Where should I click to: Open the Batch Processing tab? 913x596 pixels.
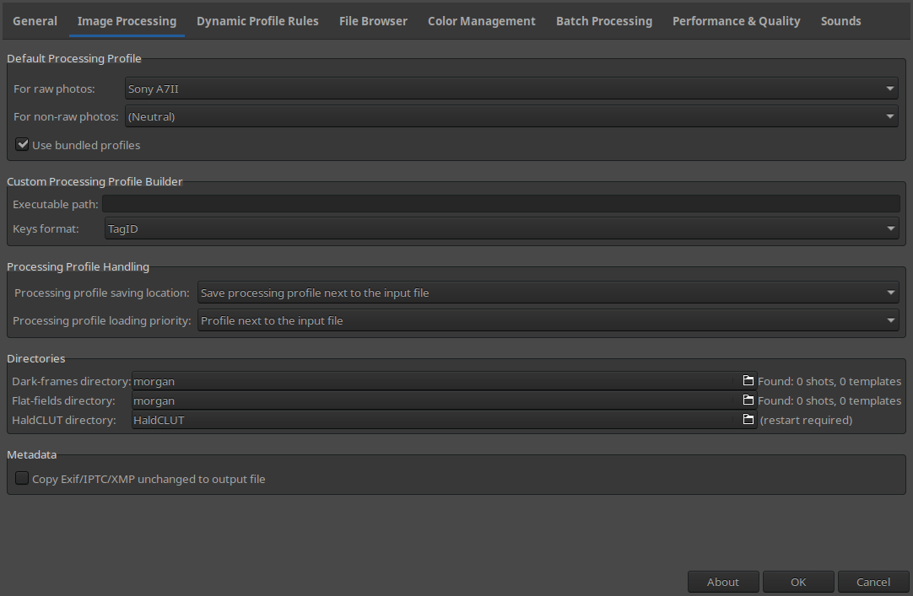(x=604, y=21)
